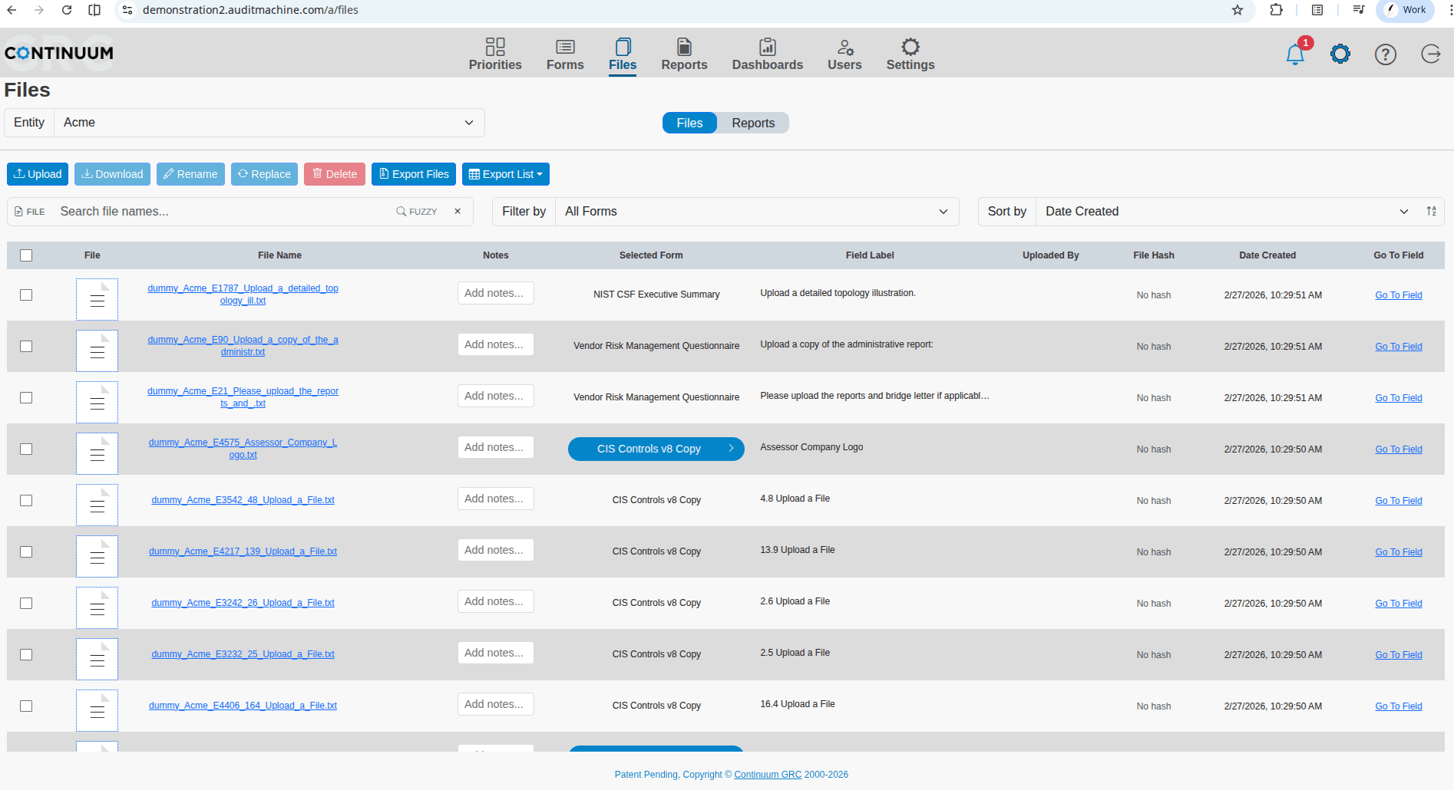Click the Upload button
Viewport: 1454px width, 790px height.
tap(38, 174)
